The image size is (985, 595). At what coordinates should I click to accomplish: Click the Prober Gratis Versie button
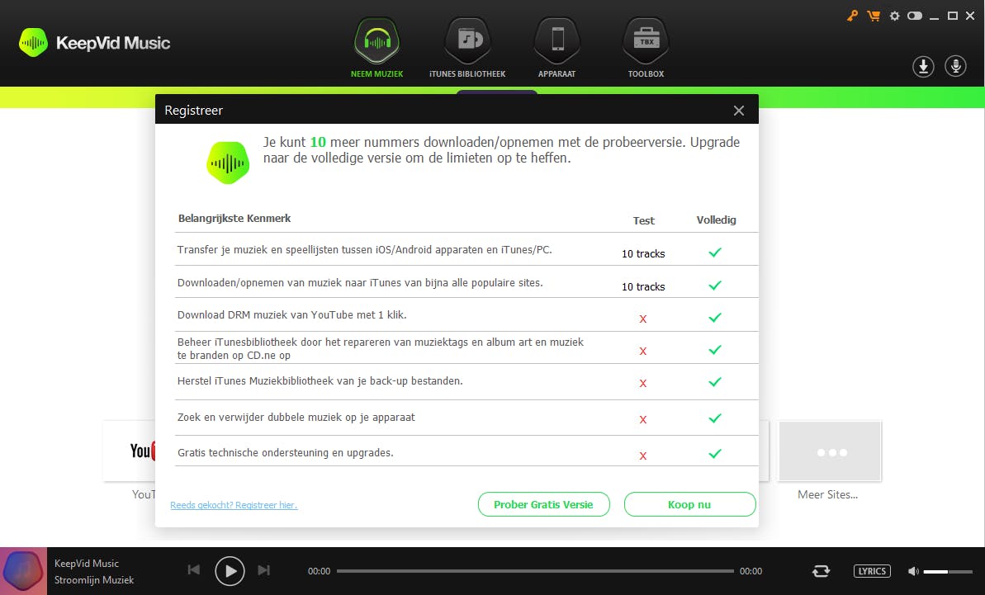pos(543,504)
